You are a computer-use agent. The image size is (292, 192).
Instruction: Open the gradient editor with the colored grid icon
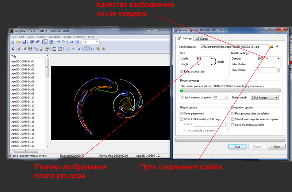pyautogui.click(x=24, y=49)
